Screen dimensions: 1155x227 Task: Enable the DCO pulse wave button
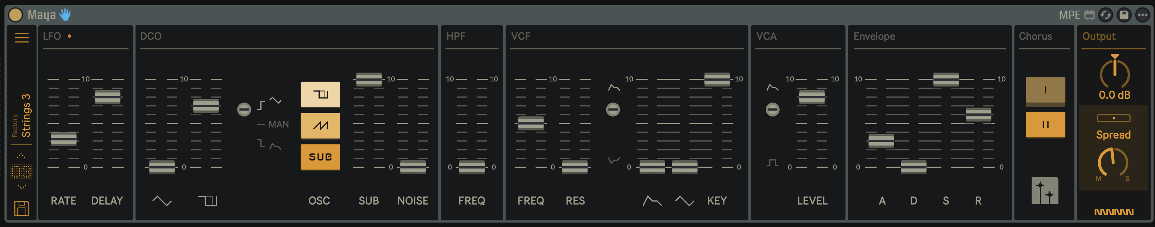320,94
